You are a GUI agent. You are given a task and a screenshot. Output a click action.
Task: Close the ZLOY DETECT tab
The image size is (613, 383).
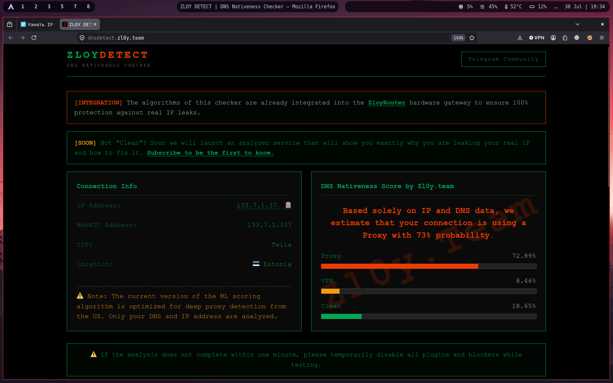pos(95,24)
